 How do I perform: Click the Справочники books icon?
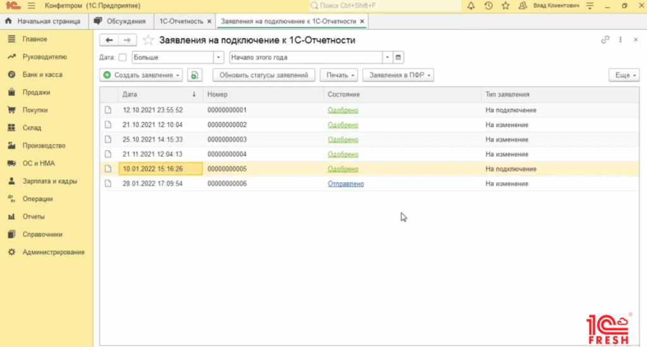pyautogui.click(x=11, y=234)
